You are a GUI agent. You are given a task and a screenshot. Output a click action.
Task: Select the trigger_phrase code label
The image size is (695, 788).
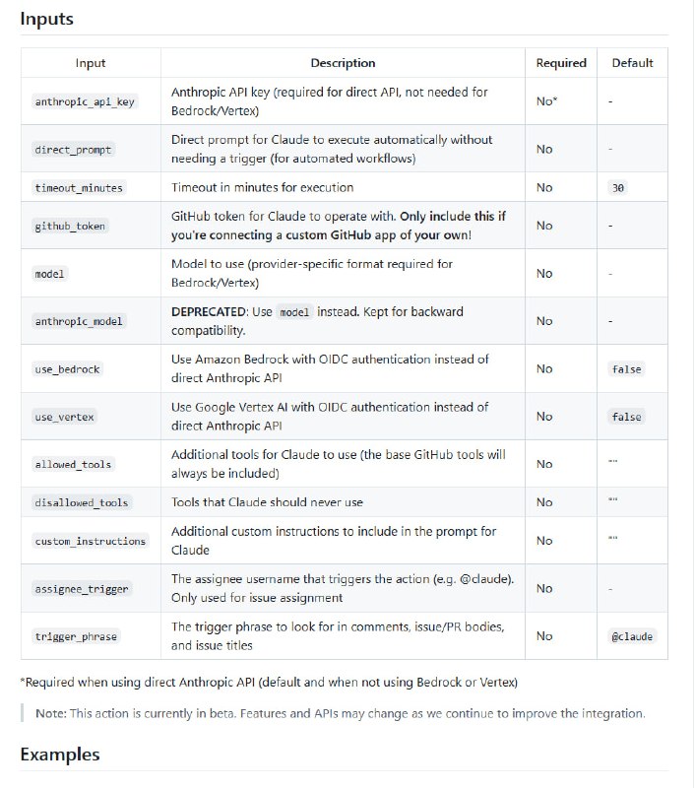[x=76, y=636]
